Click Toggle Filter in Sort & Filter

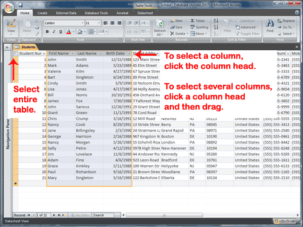[x=247, y=34]
